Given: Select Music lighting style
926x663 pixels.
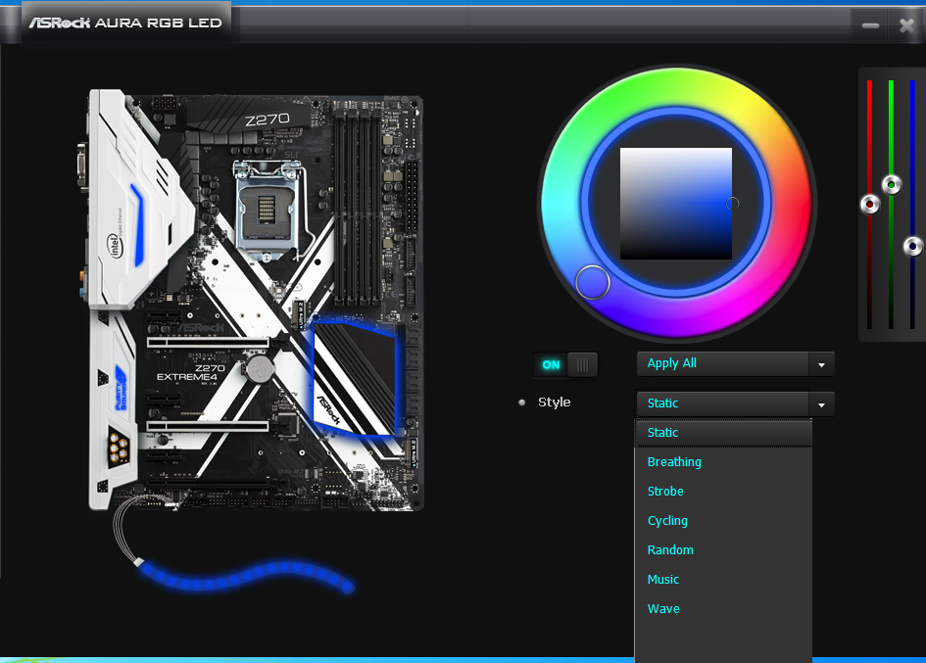Looking at the screenshot, I should coord(723,579).
